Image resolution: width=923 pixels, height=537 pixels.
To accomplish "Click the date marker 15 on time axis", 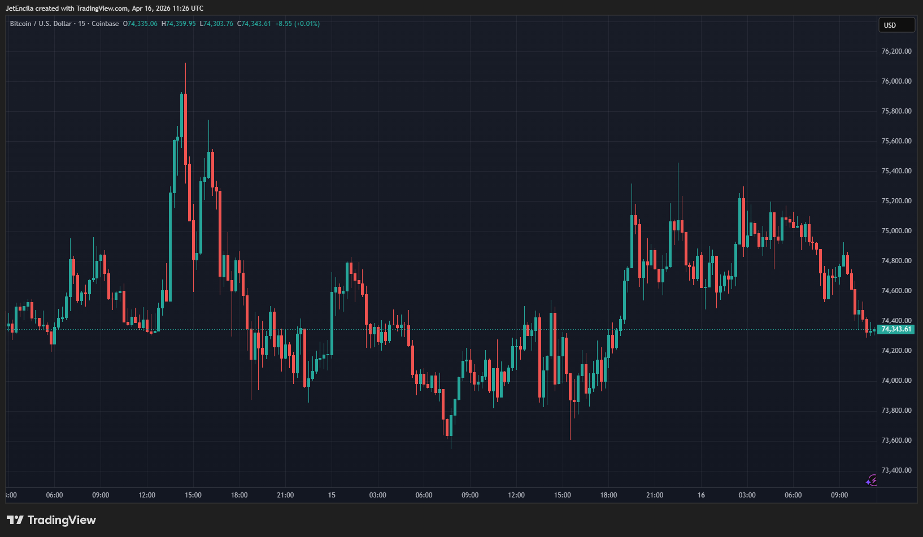I will (x=332, y=495).
